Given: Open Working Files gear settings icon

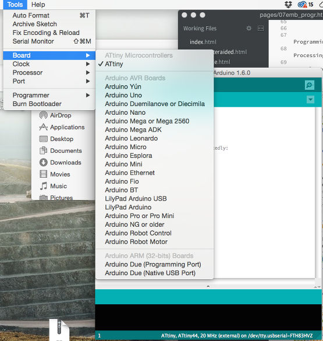Looking at the screenshot, I should click(x=249, y=29).
